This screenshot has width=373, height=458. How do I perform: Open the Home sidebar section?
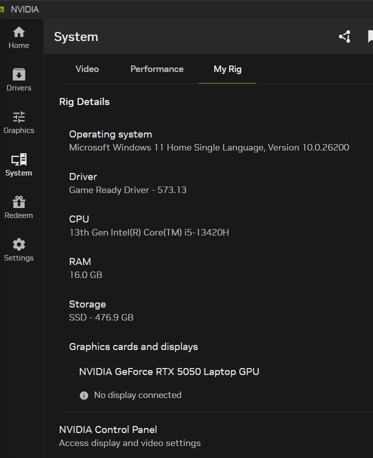tap(18, 38)
